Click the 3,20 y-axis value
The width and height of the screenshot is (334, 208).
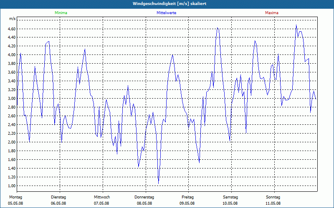[x=13, y=89]
